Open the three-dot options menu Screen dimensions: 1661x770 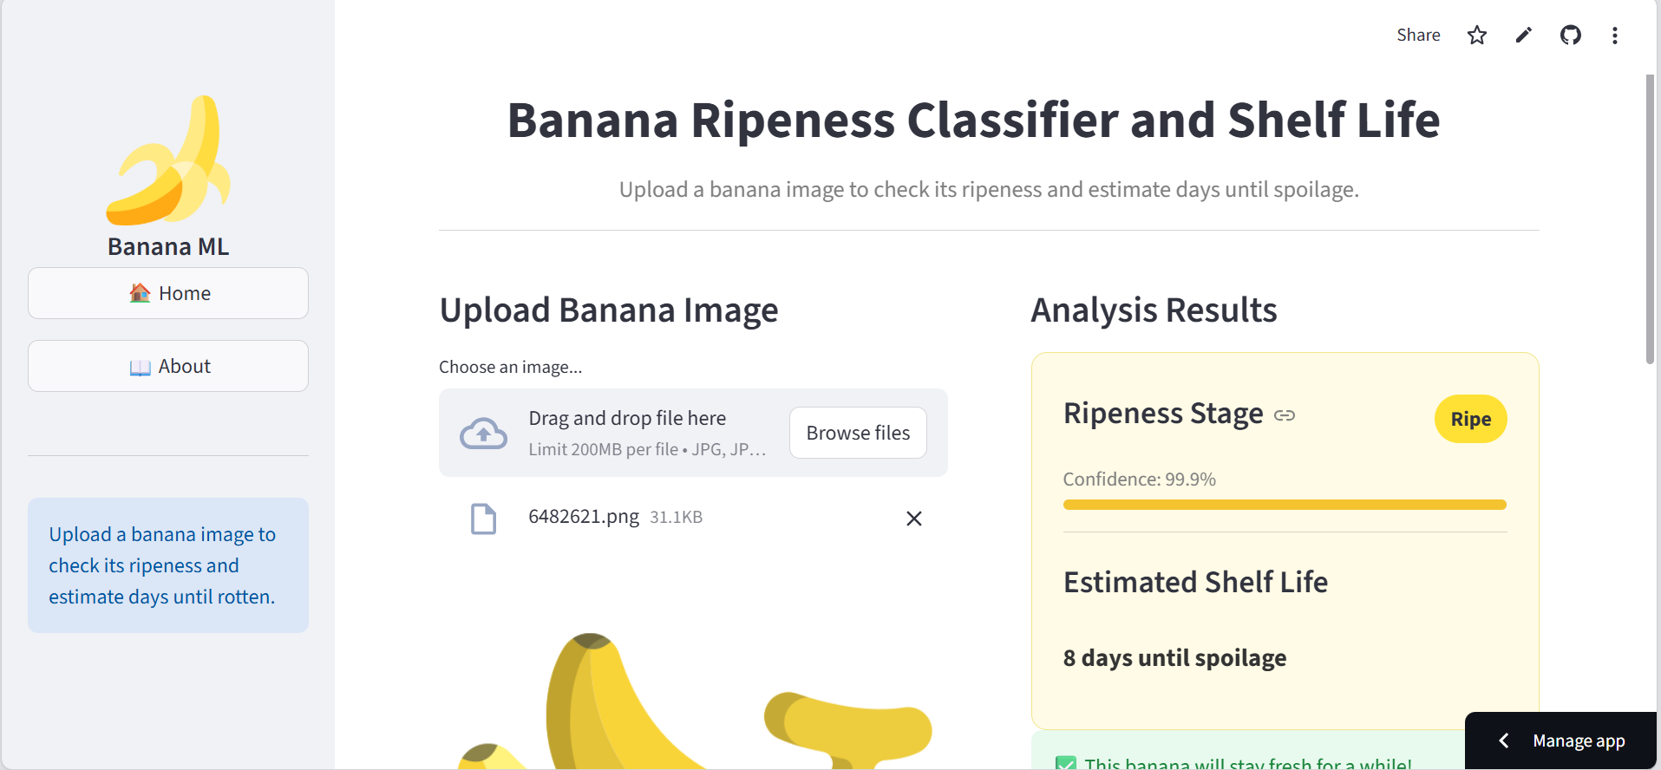1615,35
